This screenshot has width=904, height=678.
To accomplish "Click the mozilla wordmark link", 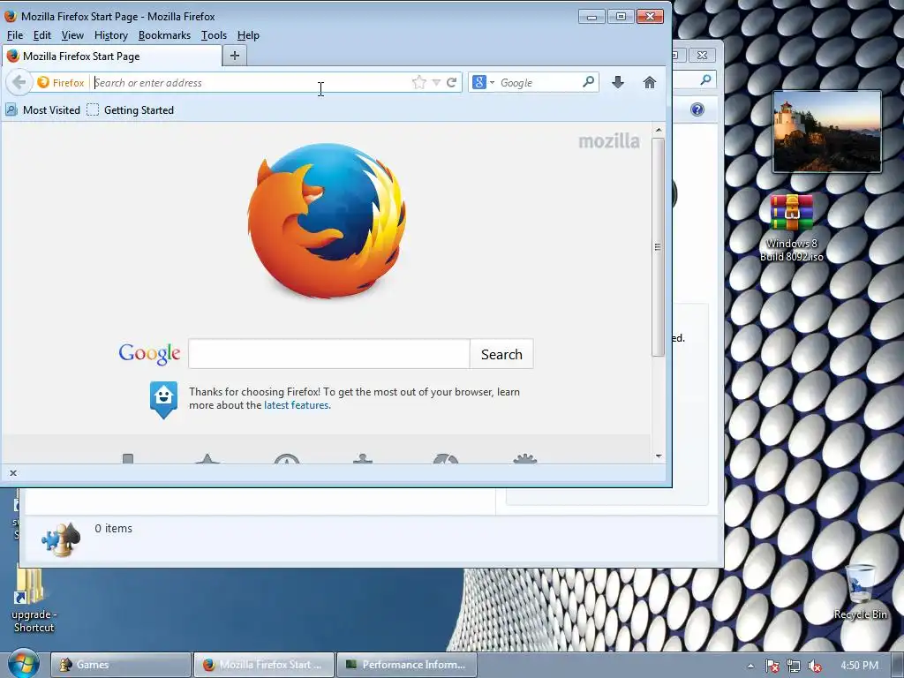I will pos(609,141).
